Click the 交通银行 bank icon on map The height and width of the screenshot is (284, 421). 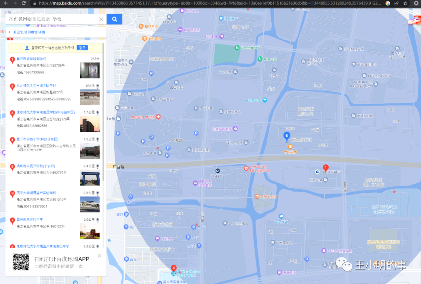point(218,171)
